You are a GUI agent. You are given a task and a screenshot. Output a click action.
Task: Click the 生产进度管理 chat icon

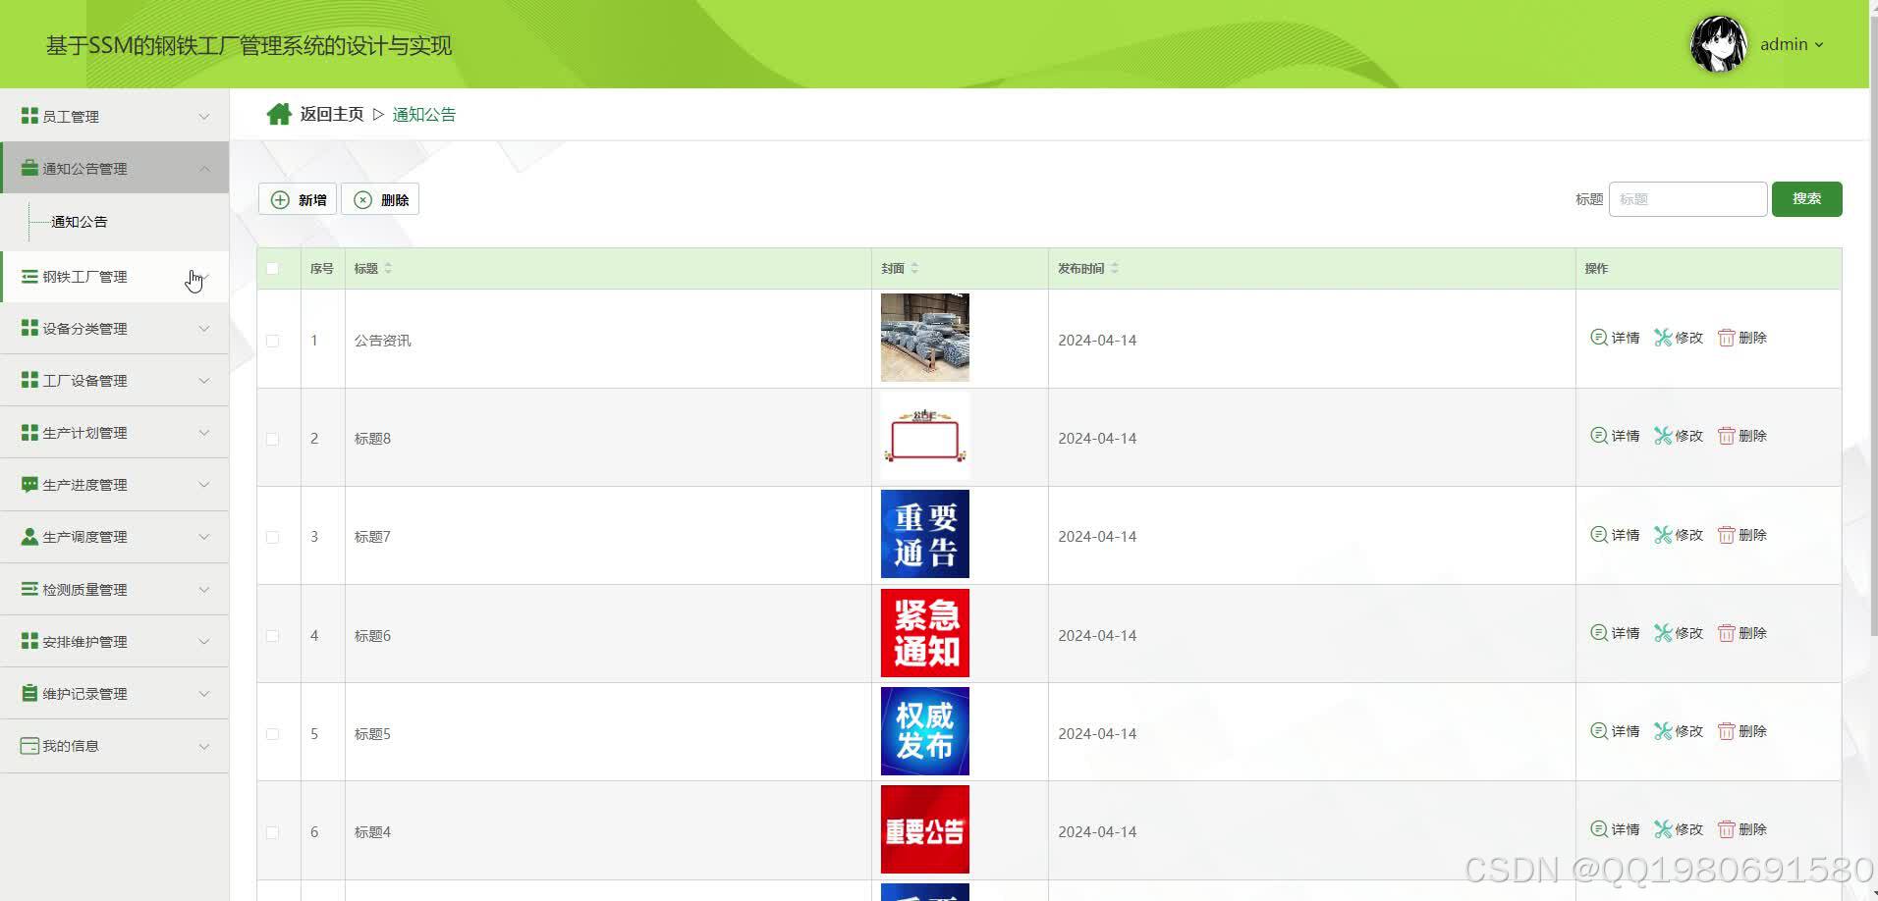(29, 485)
